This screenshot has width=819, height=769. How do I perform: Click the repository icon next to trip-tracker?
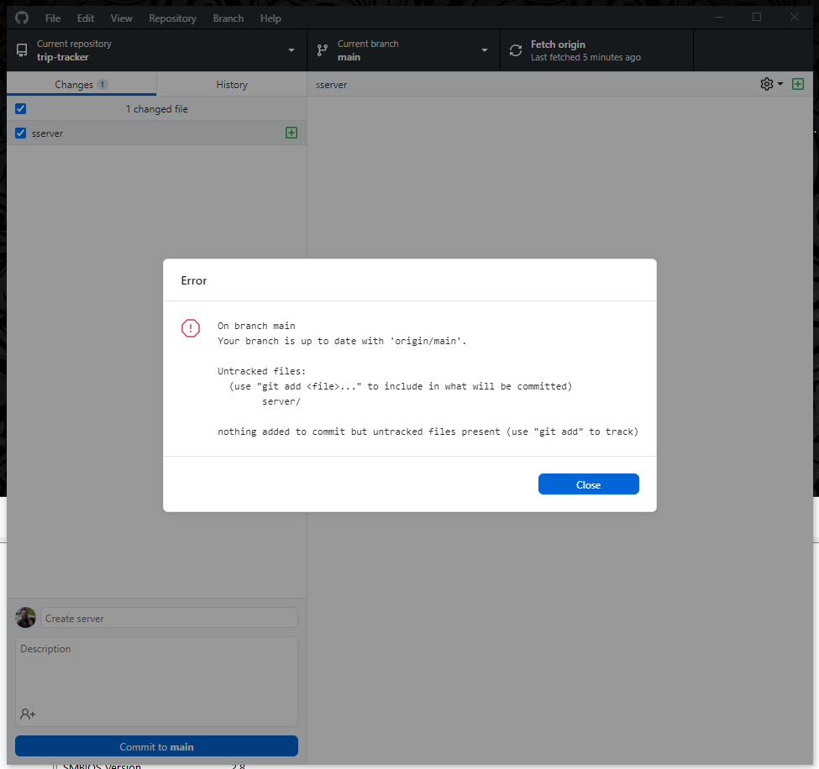21,50
